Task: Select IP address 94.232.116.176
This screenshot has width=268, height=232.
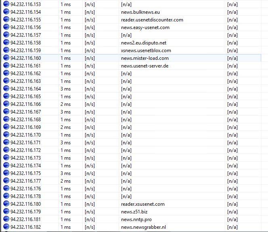Action: pyautogui.click(x=26, y=189)
